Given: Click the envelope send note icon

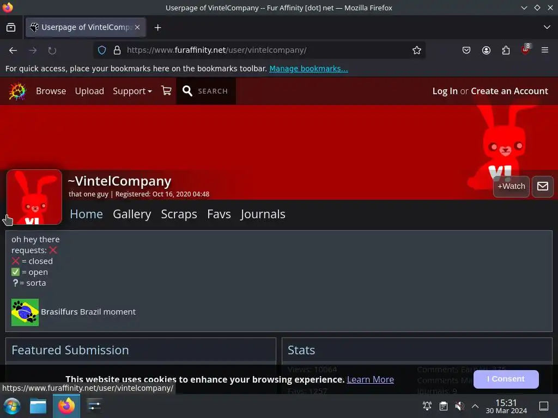Looking at the screenshot, I should point(542,186).
